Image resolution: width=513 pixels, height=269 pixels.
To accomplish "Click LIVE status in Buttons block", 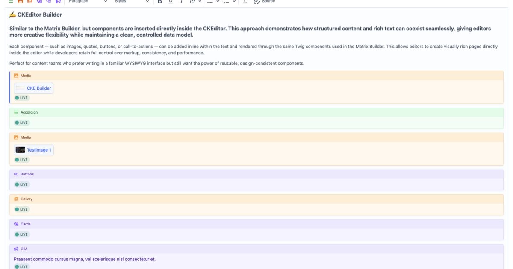I will [22, 184].
